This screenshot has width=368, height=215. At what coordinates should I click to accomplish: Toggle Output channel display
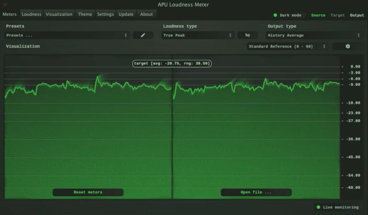(356, 15)
